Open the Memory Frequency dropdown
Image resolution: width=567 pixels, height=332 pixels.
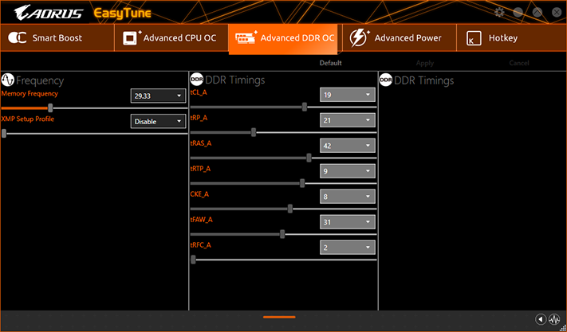158,96
